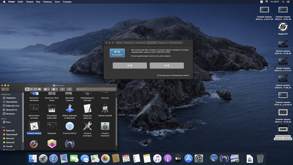Switch to the Поддержка tab
The image size is (293, 165).
pyautogui.click(x=162, y=42)
